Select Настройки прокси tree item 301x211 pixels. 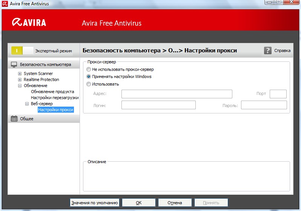[56, 110]
